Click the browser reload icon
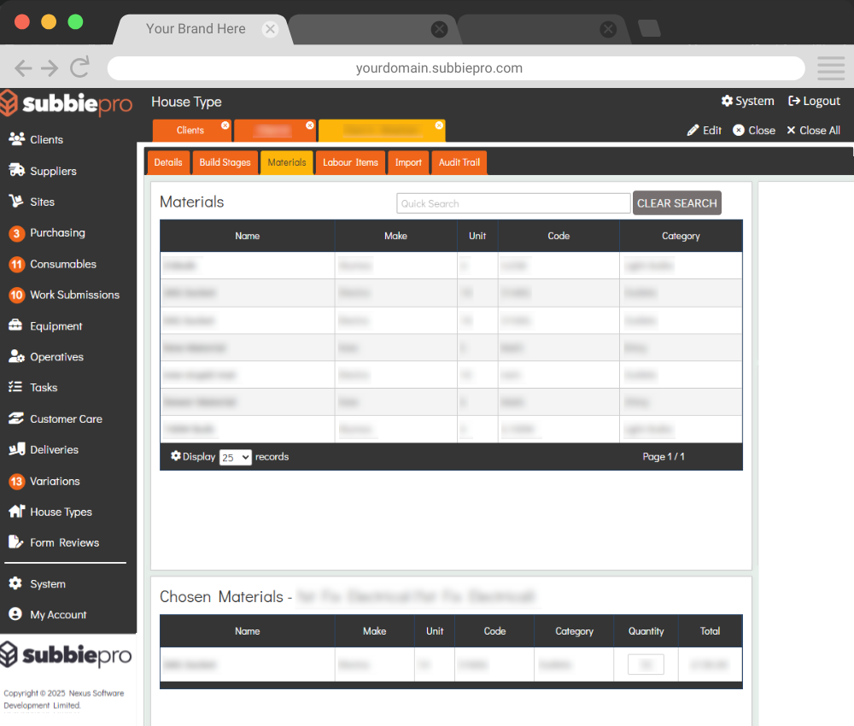This screenshot has width=854, height=726. tap(80, 68)
